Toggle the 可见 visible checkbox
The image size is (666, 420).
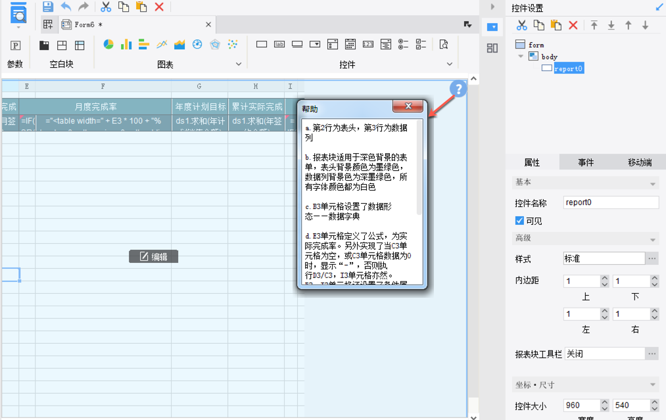point(519,220)
